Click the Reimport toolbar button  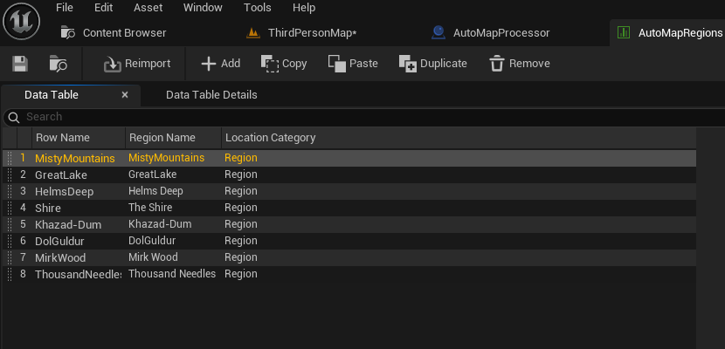pyautogui.click(x=136, y=64)
